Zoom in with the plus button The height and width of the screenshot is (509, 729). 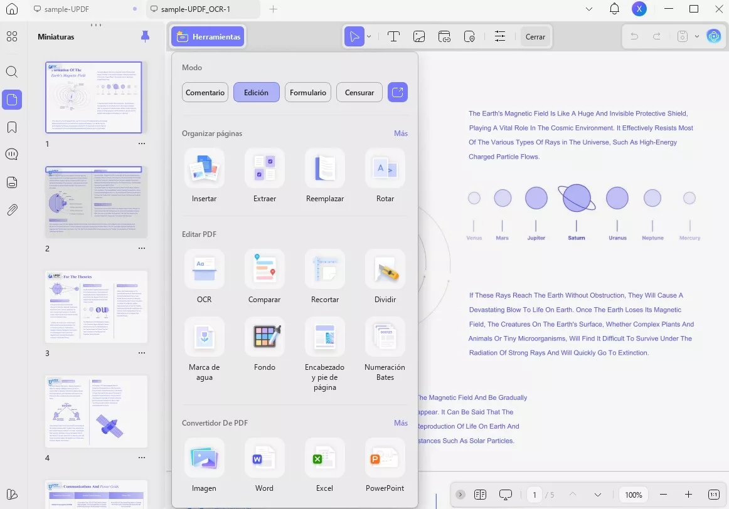pos(689,495)
